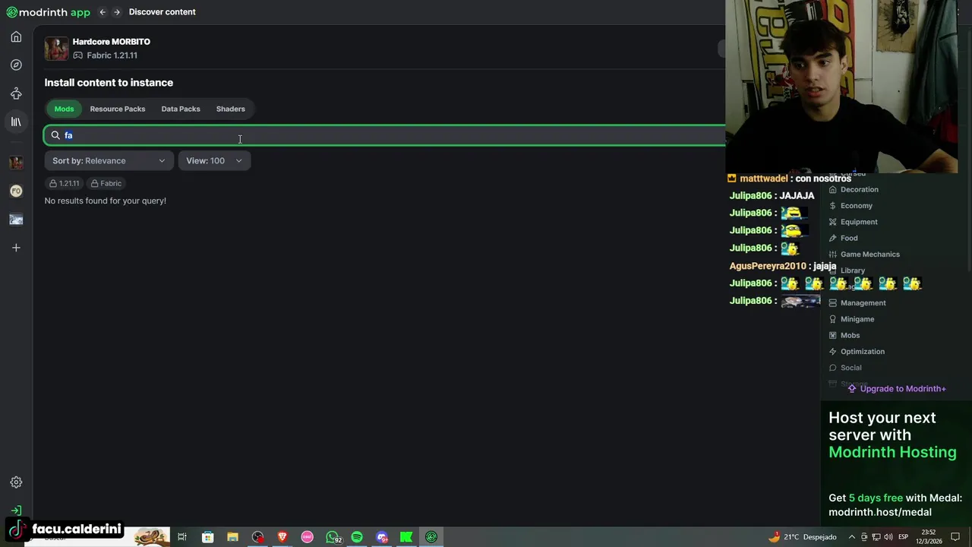Open WhatsApp from taskbar
This screenshot has height=547, width=972.
[333, 537]
